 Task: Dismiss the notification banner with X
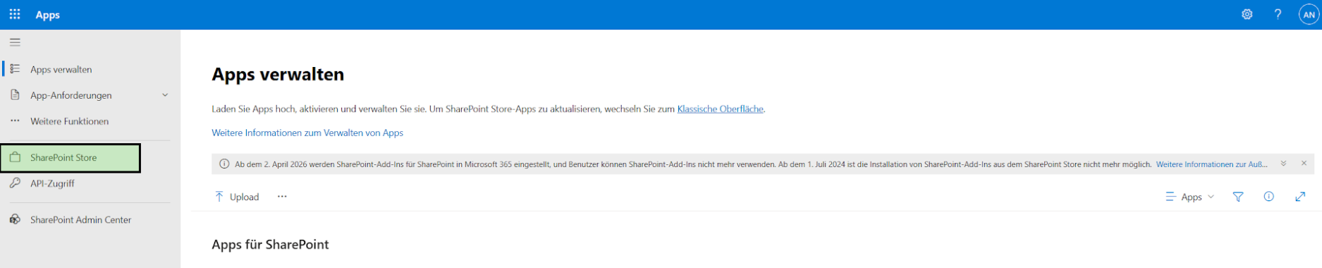pyautogui.click(x=1304, y=164)
